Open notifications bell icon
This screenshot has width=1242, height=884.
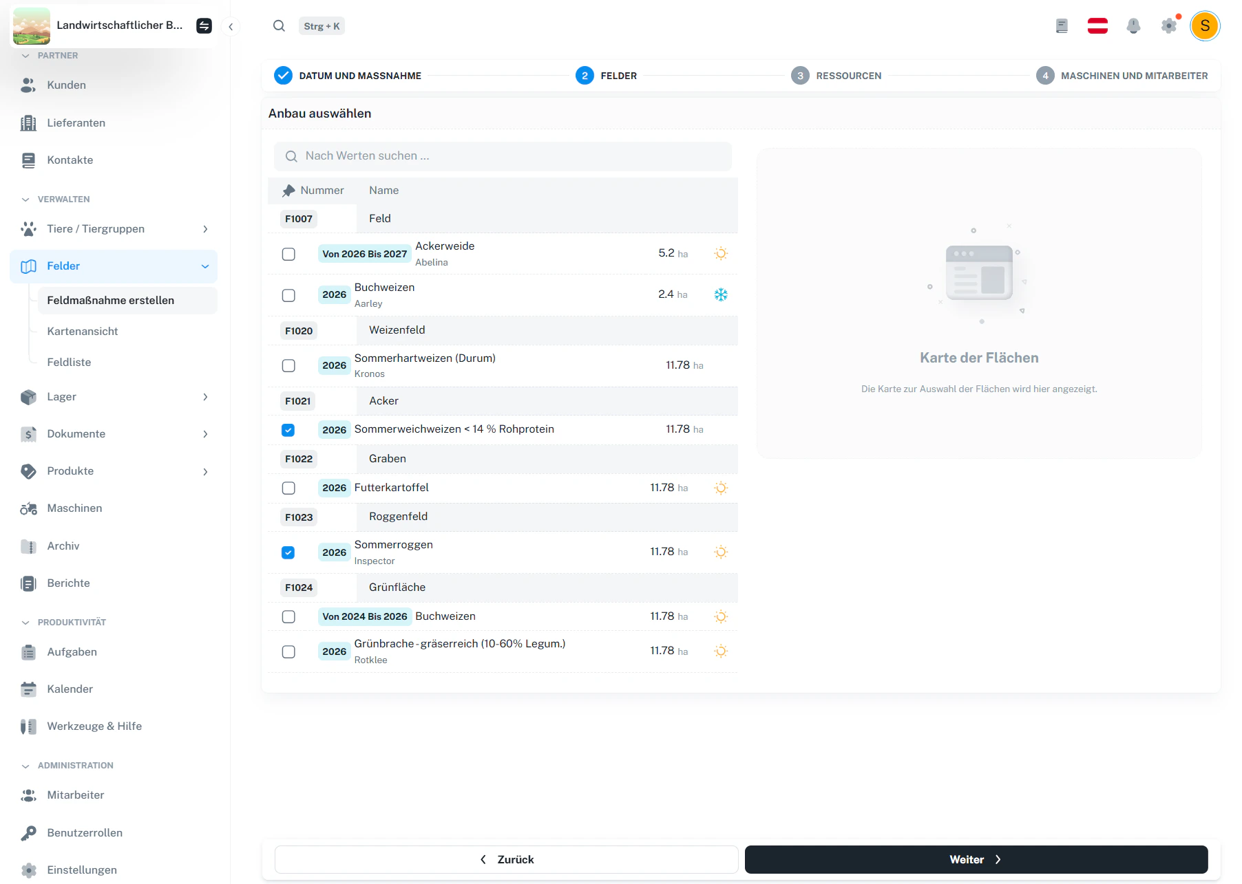pos(1133,26)
